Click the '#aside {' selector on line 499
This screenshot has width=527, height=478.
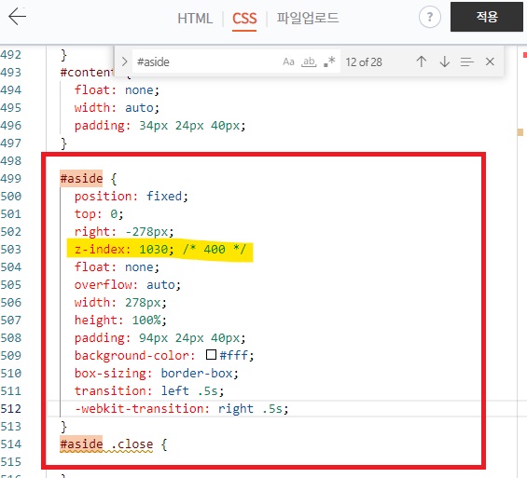coord(89,179)
